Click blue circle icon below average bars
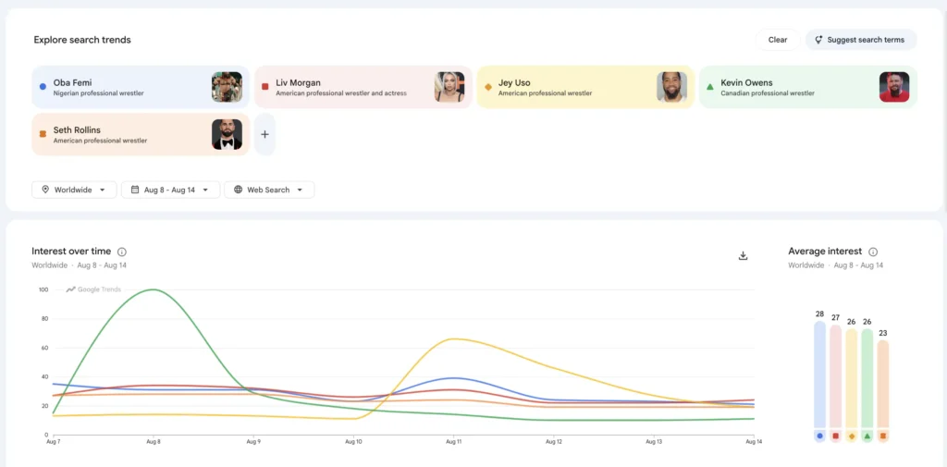947x467 pixels. click(x=819, y=436)
